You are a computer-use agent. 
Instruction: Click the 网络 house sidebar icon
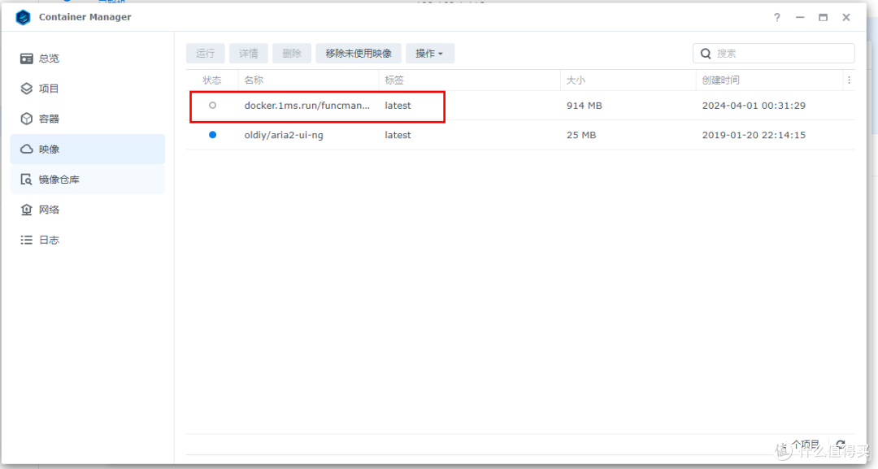click(x=26, y=210)
